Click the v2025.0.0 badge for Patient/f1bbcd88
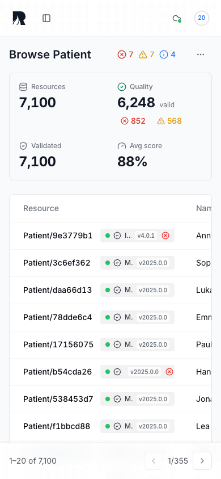 point(153,426)
